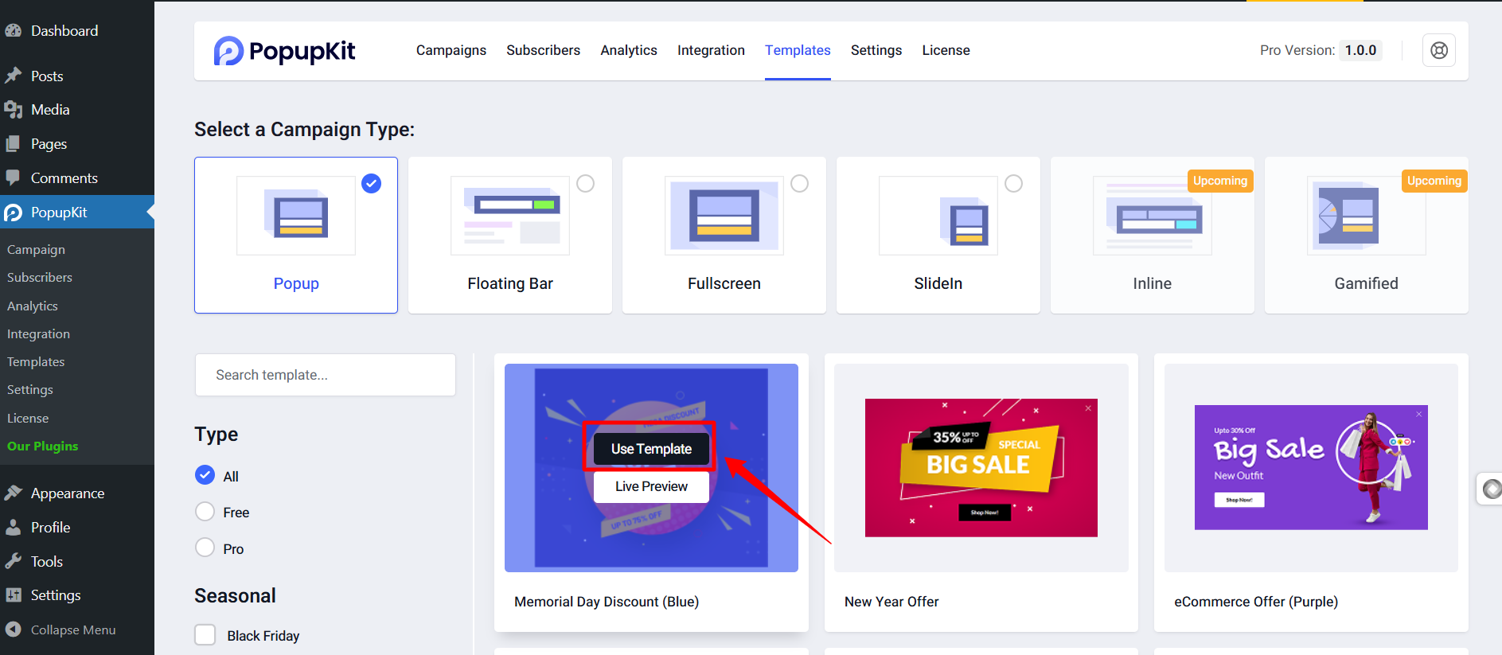The width and height of the screenshot is (1502, 655).
Task: Open the eCommerce Offer (Purple) thumbnail
Action: pyautogui.click(x=1311, y=468)
